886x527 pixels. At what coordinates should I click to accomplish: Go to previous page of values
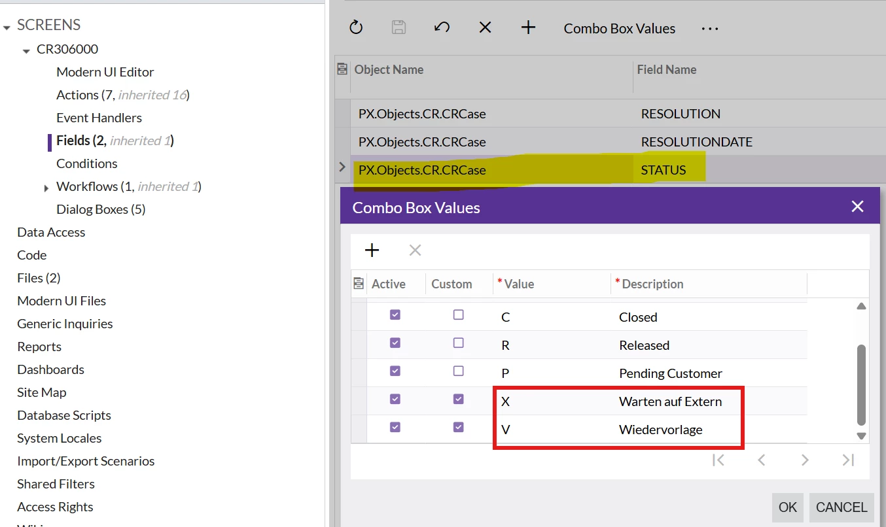[762, 460]
